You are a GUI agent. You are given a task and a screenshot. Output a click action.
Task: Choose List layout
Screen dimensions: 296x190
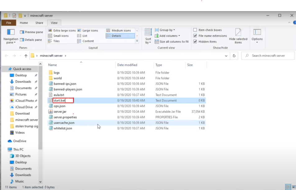[x=82, y=36]
